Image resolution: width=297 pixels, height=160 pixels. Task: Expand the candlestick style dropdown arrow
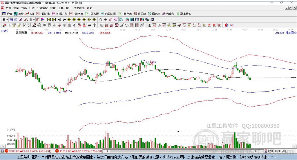[34, 20]
